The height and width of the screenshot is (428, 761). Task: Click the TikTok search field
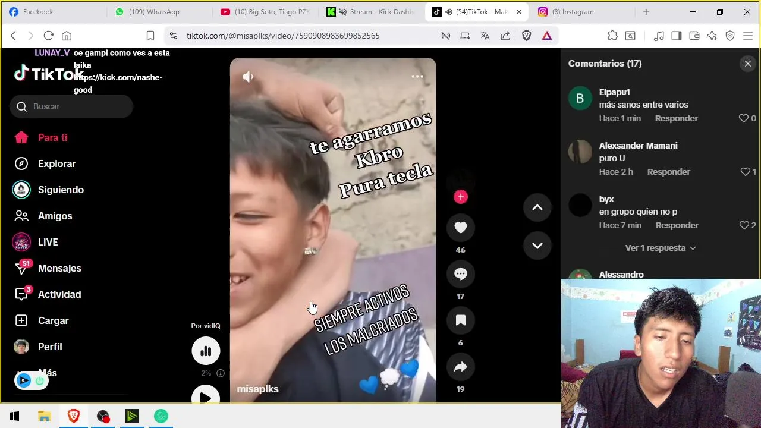pyautogui.click(x=71, y=106)
